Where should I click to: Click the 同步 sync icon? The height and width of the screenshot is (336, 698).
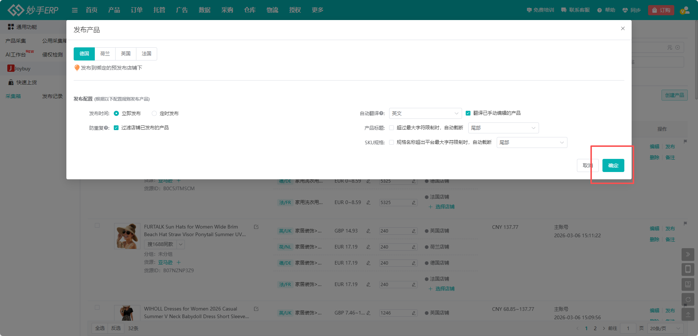point(625,10)
